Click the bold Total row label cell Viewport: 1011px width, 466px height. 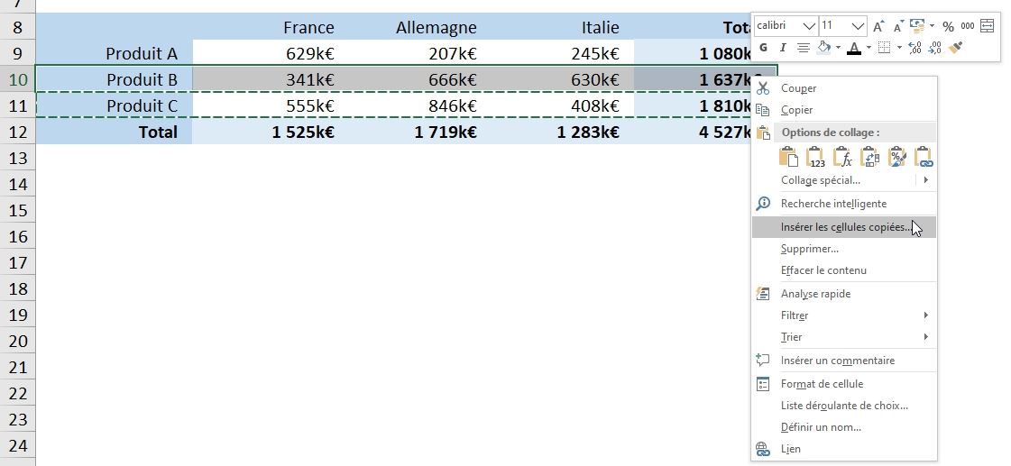115,132
